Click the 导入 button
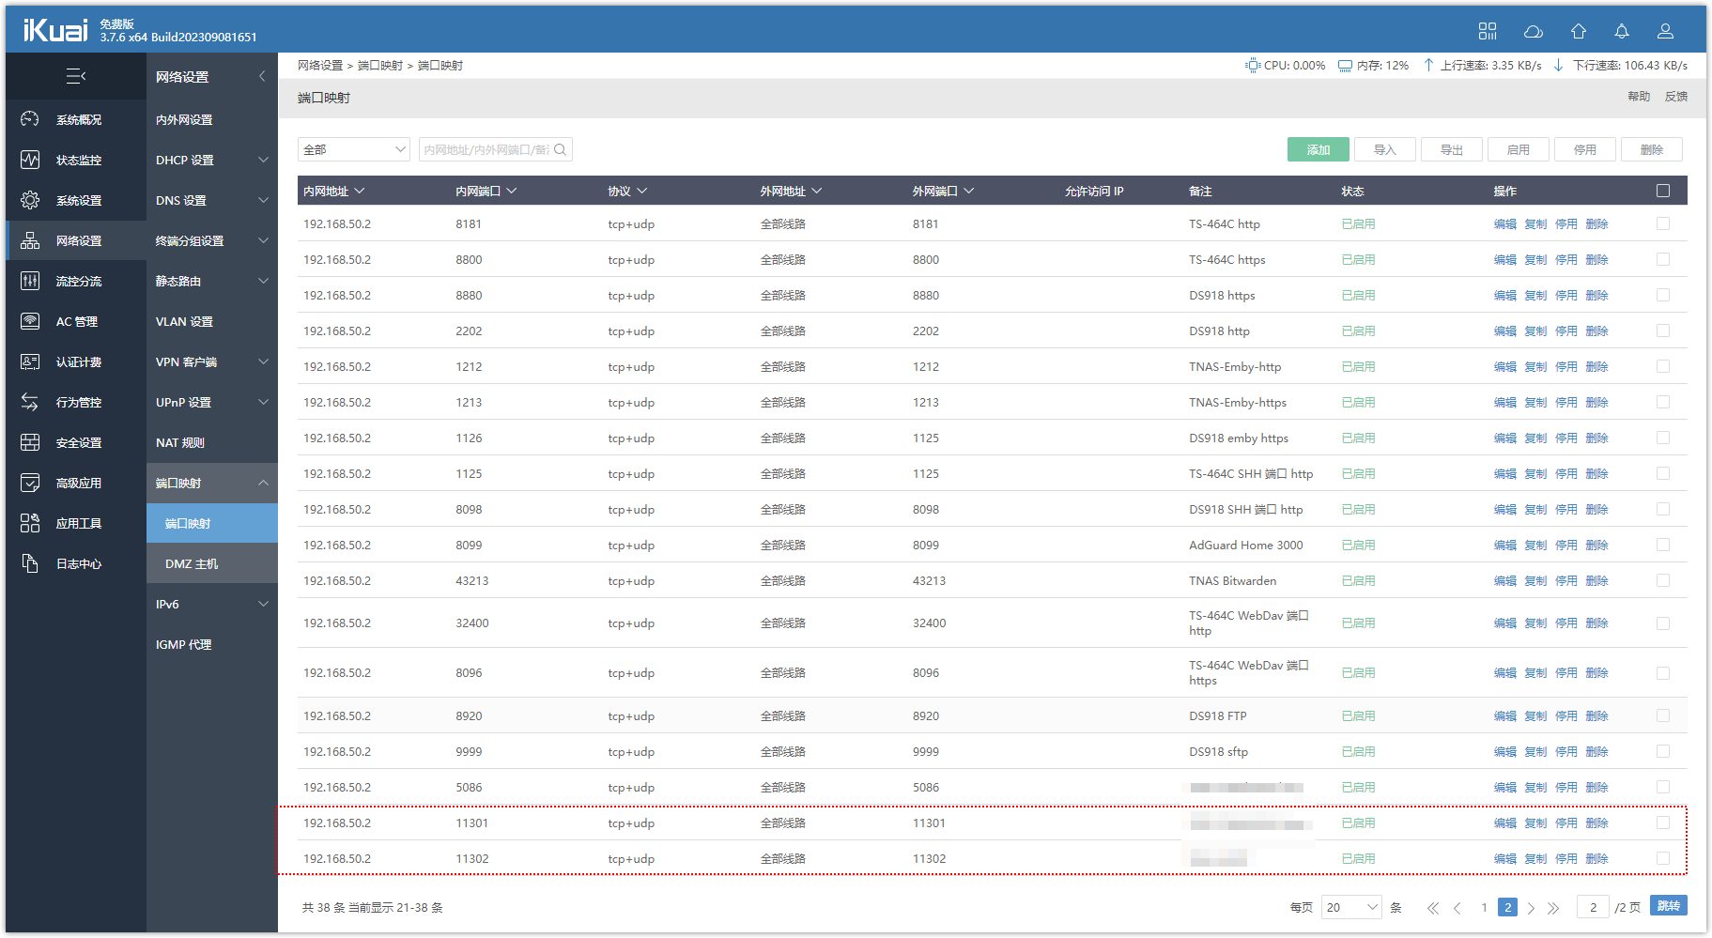 (1385, 149)
